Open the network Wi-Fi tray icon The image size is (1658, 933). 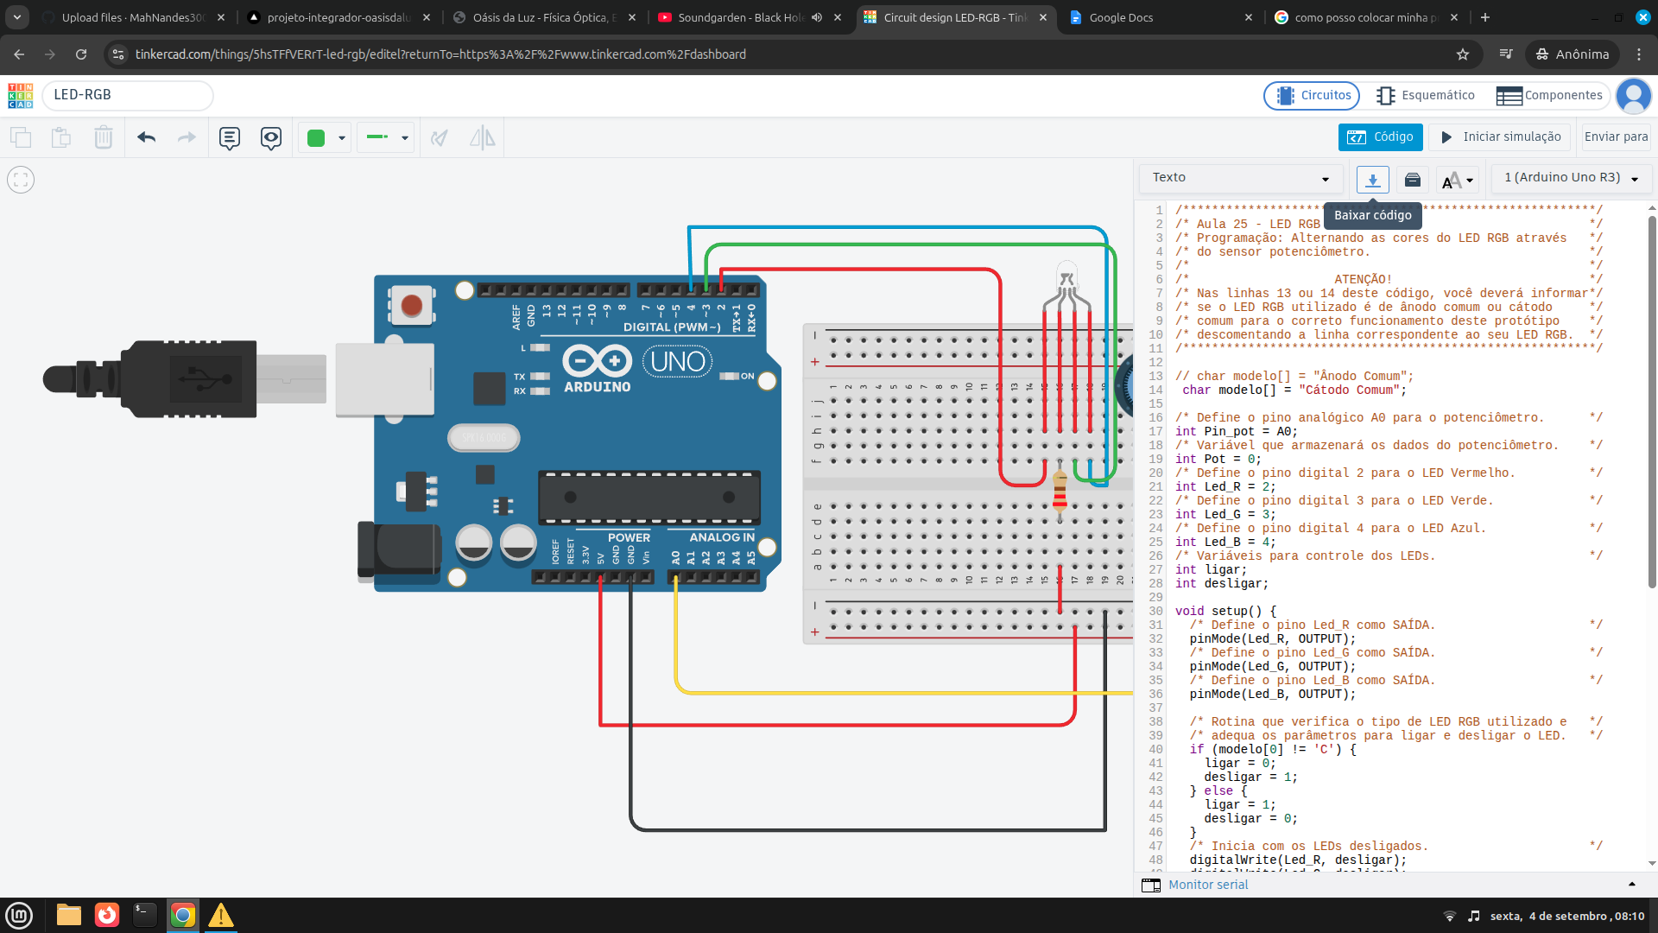(1450, 916)
